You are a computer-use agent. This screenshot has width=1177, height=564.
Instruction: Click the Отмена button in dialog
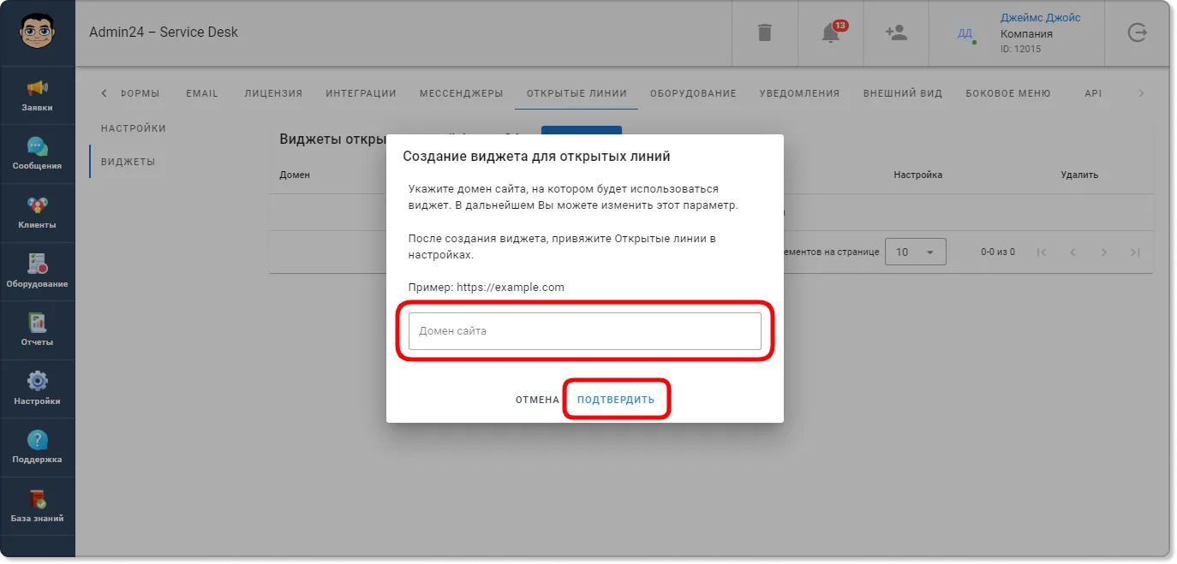pos(537,400)
